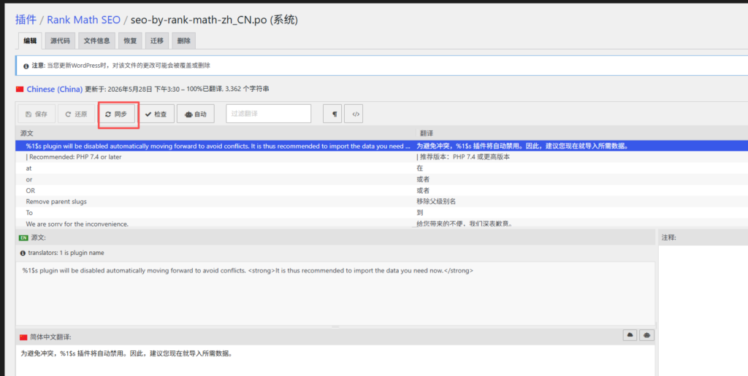748x376 pixels.
Task: Click inside the 简体中文翻译 text area
Action: point(335,361)
